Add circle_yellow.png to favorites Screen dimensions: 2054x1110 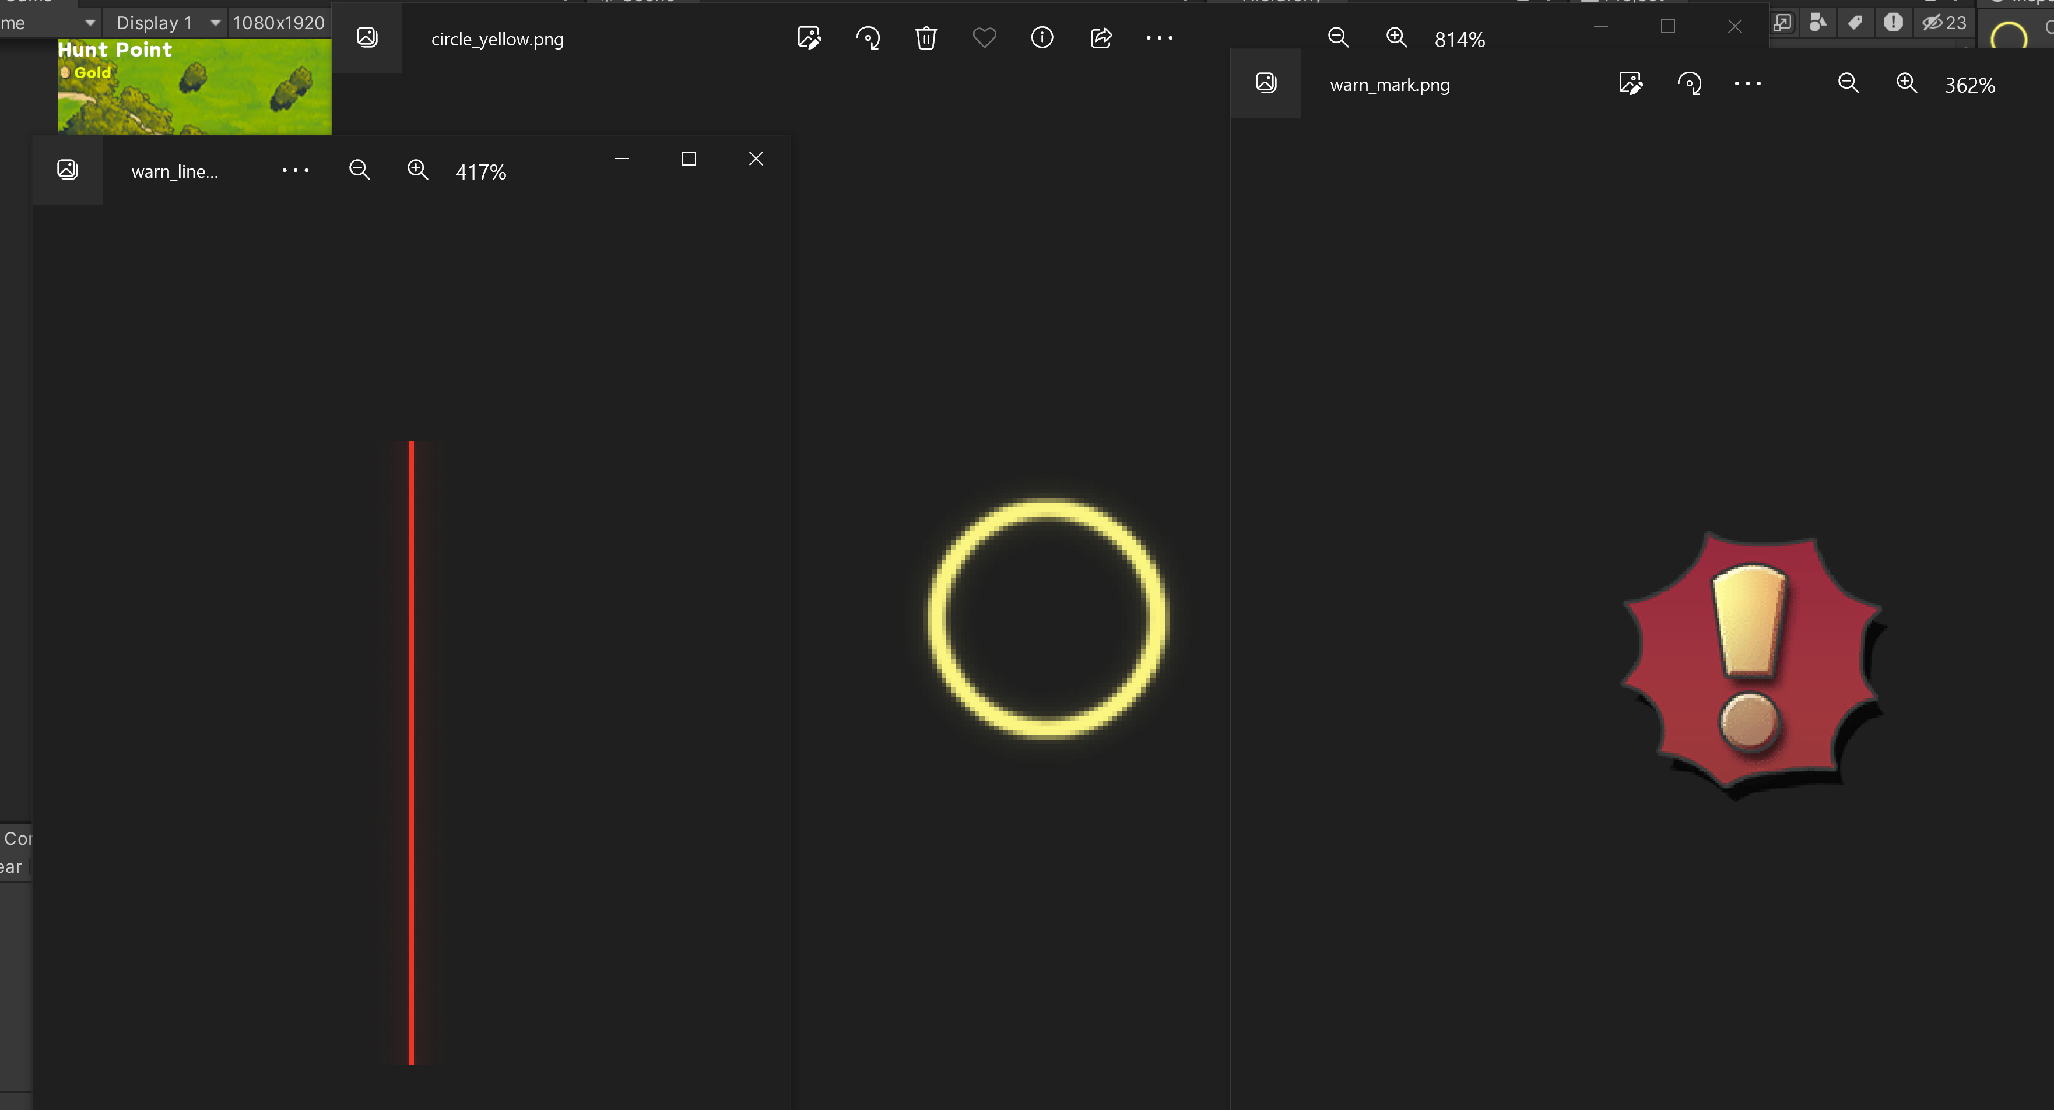click(984, 37)
